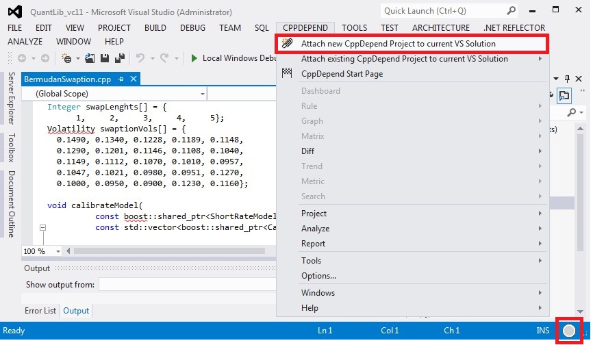This screenshot has width=593, height=345.
Task: Switch to the Output tab
Action: point(76,311)
